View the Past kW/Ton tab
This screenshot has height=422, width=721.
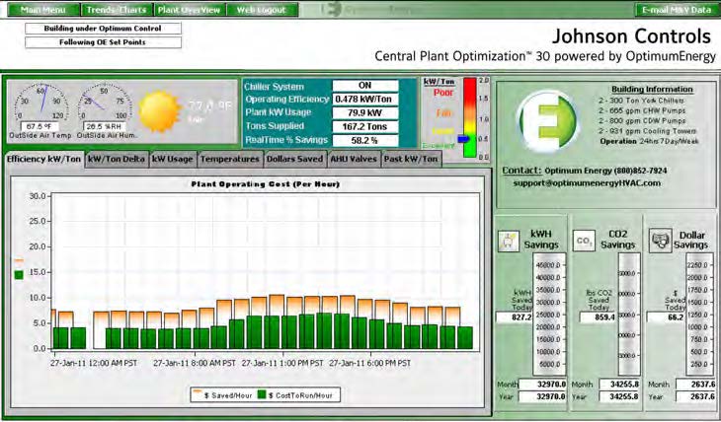click(x=411, y=159)
